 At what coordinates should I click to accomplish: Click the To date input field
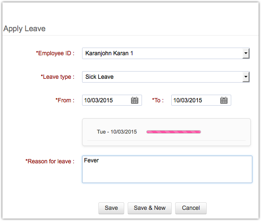(x=201, y=100)
